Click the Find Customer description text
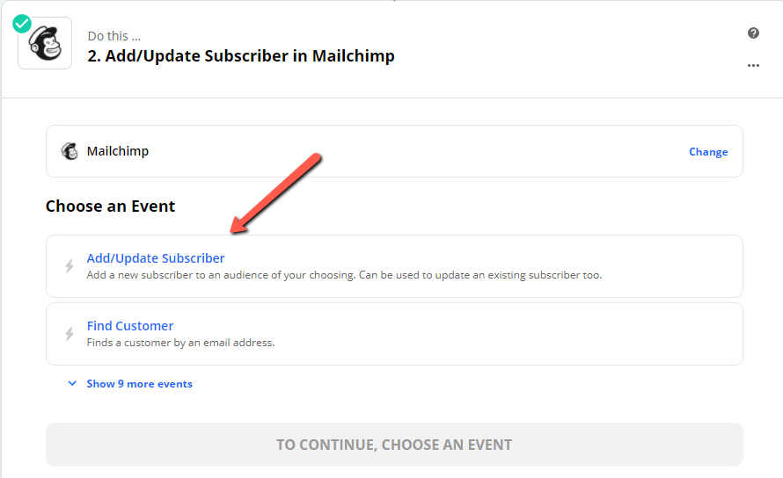Viewport: 783px width, 478px height. click(x=180, y=343)
